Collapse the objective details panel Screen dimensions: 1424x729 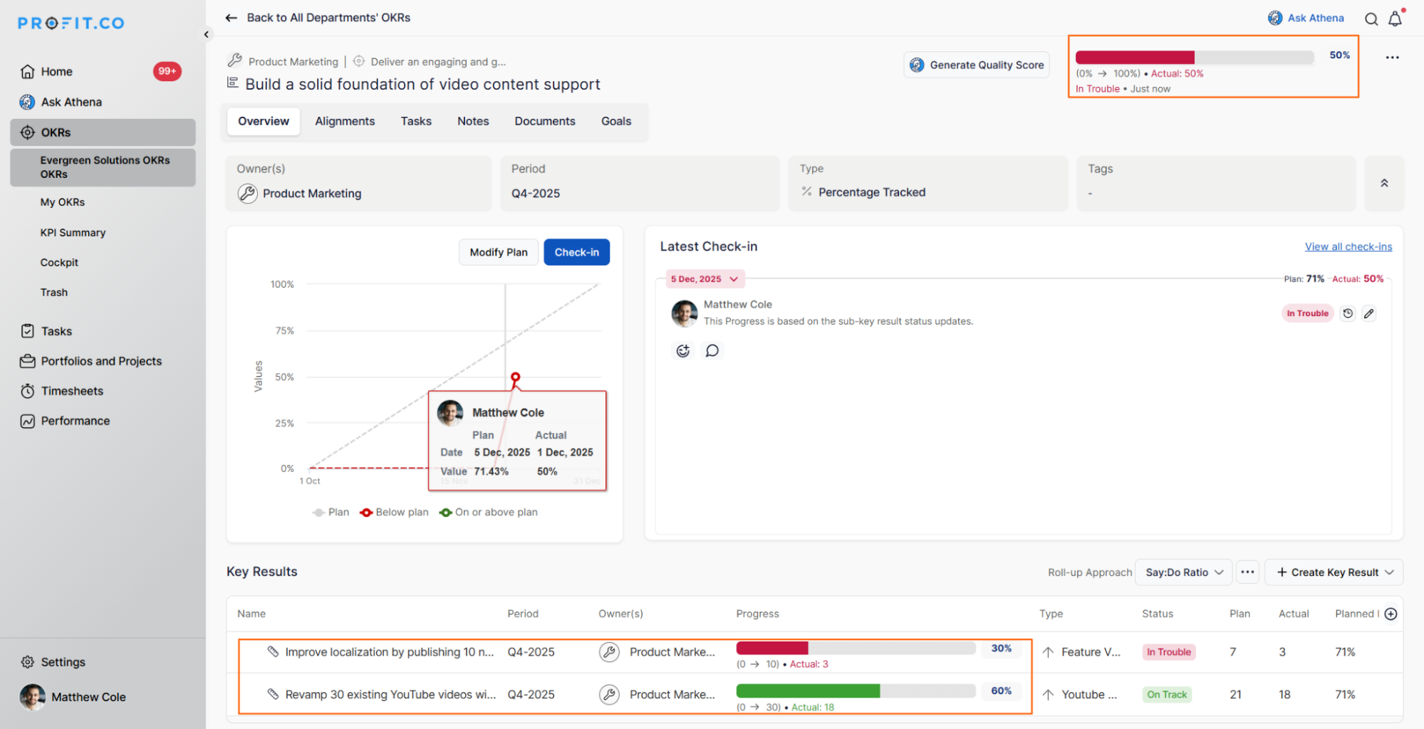pyautogui.click(x=1383, y=183)
